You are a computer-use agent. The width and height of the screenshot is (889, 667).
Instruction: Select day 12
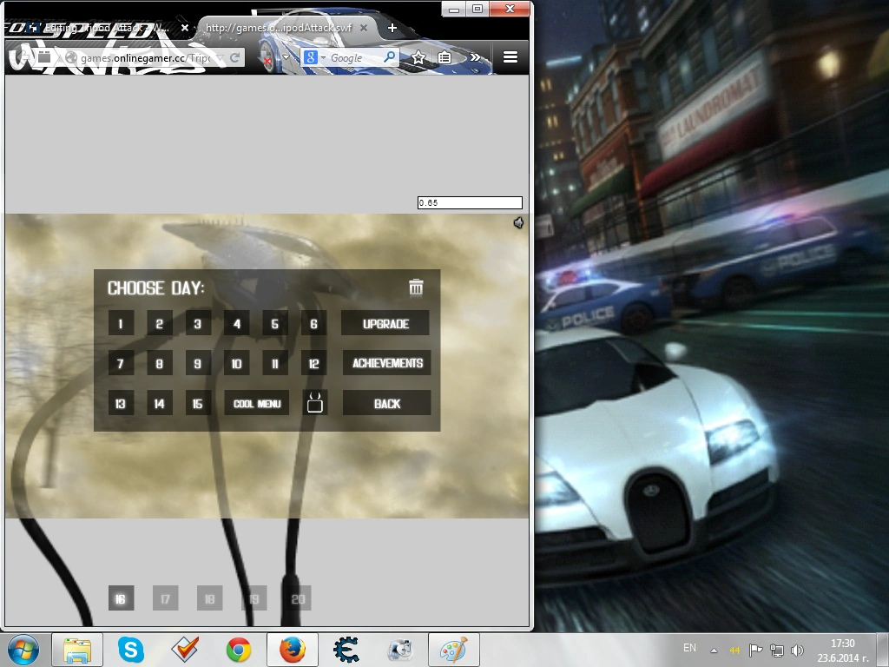(x=313, y=364)
